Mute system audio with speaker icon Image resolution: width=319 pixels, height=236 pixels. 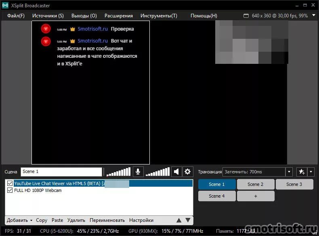click(176, 172)
